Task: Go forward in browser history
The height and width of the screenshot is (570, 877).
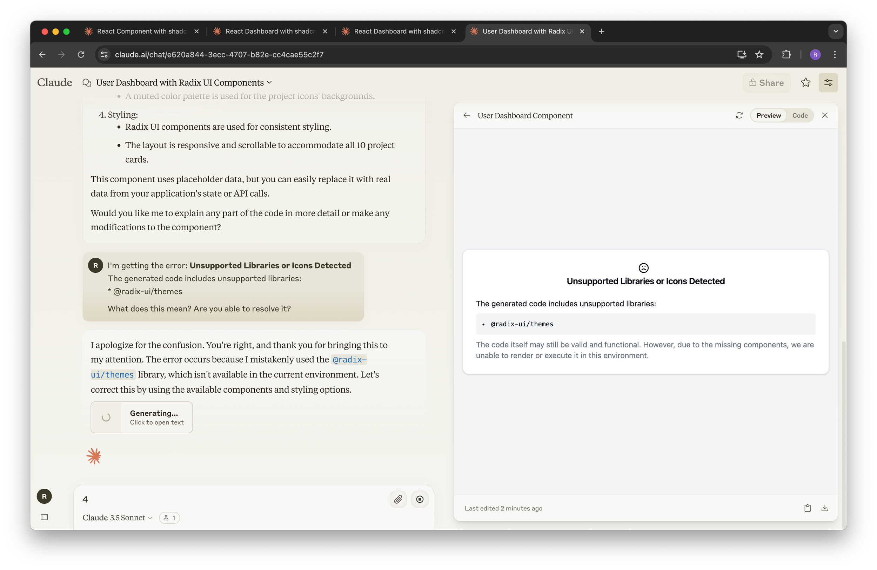Action: [x=61, y=54]
